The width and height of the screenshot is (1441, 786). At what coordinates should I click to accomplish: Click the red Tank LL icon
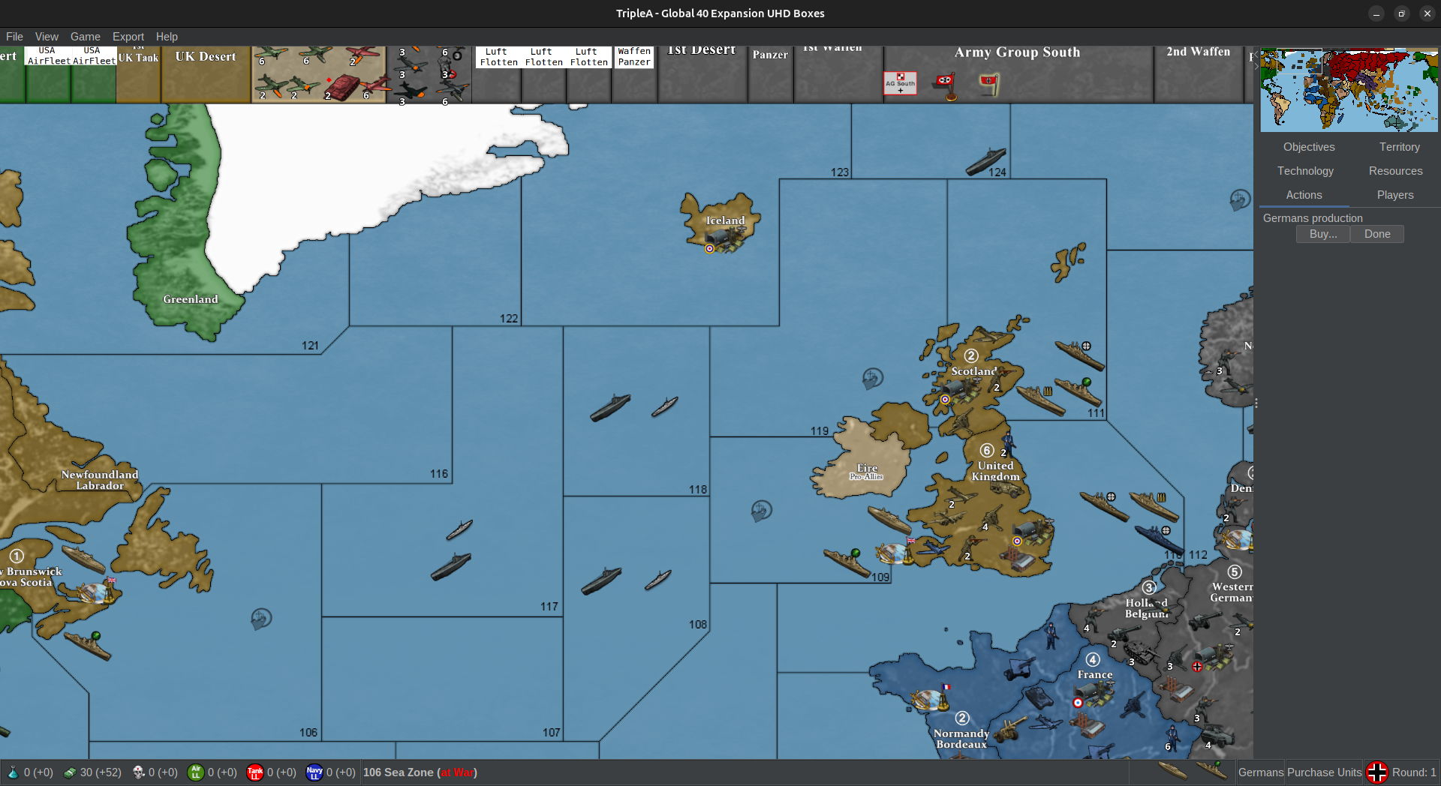point(255,772)
